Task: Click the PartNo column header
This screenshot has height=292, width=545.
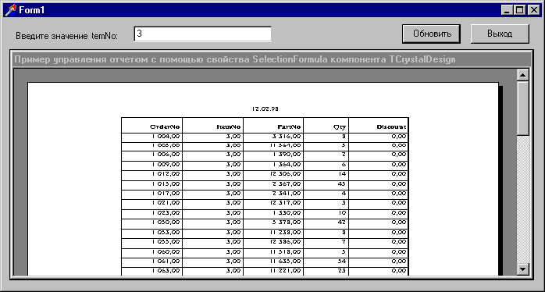Action: (x=289, y=127)
